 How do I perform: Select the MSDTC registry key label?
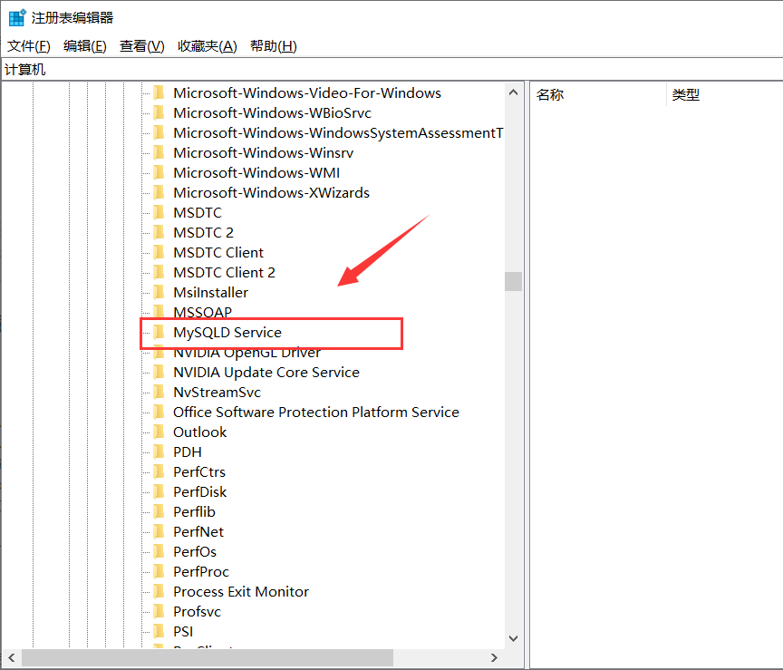198,213
